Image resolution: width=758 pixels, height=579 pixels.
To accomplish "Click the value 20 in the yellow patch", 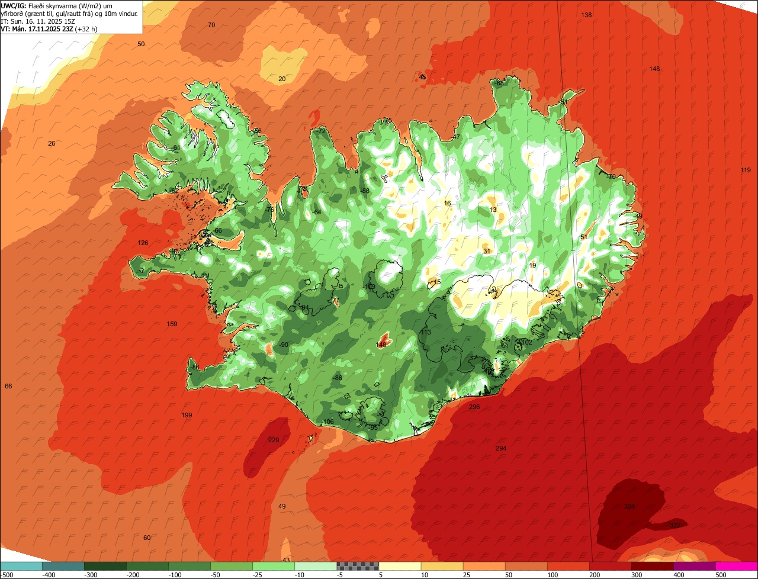I will 282,79.
